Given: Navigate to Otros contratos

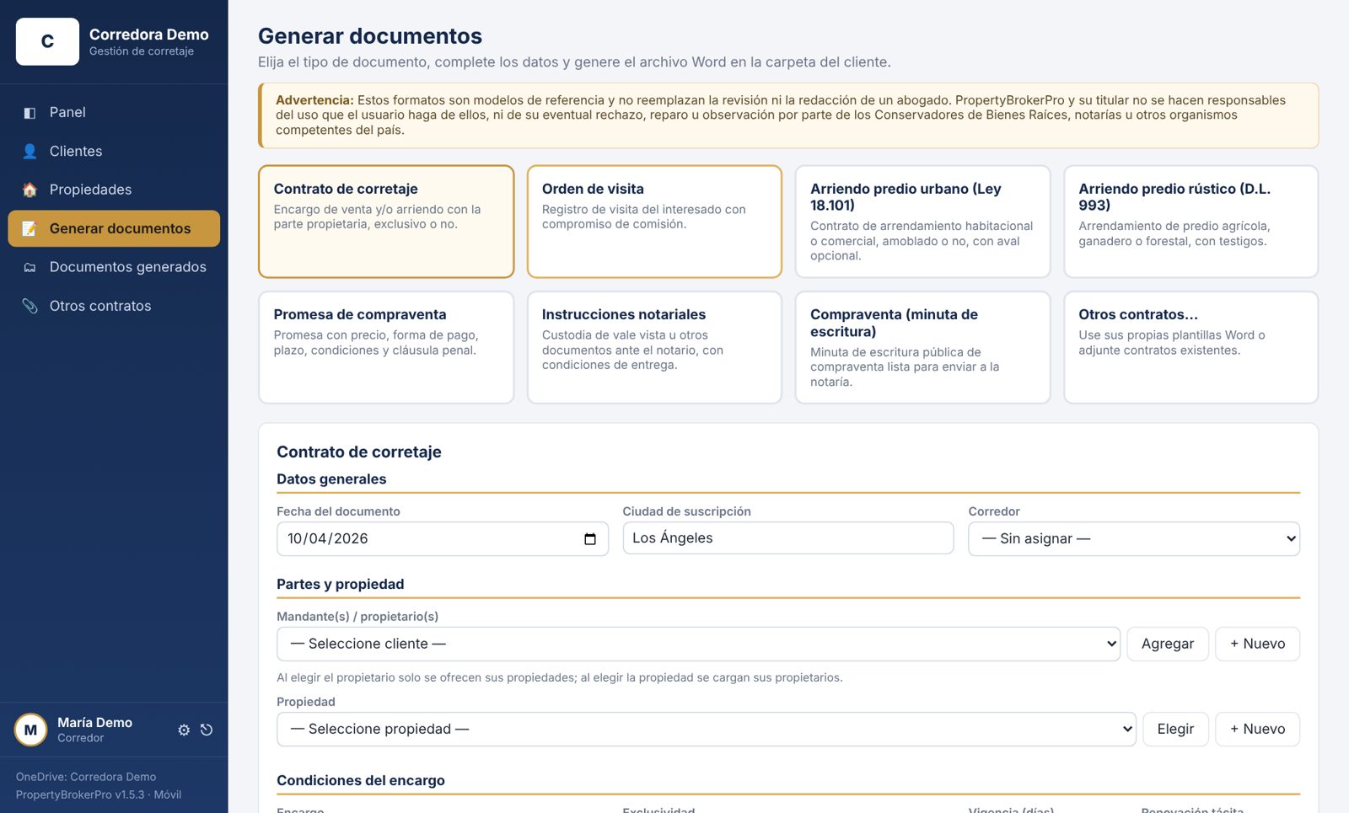Looking at the screenshot, I should [114, 307].
